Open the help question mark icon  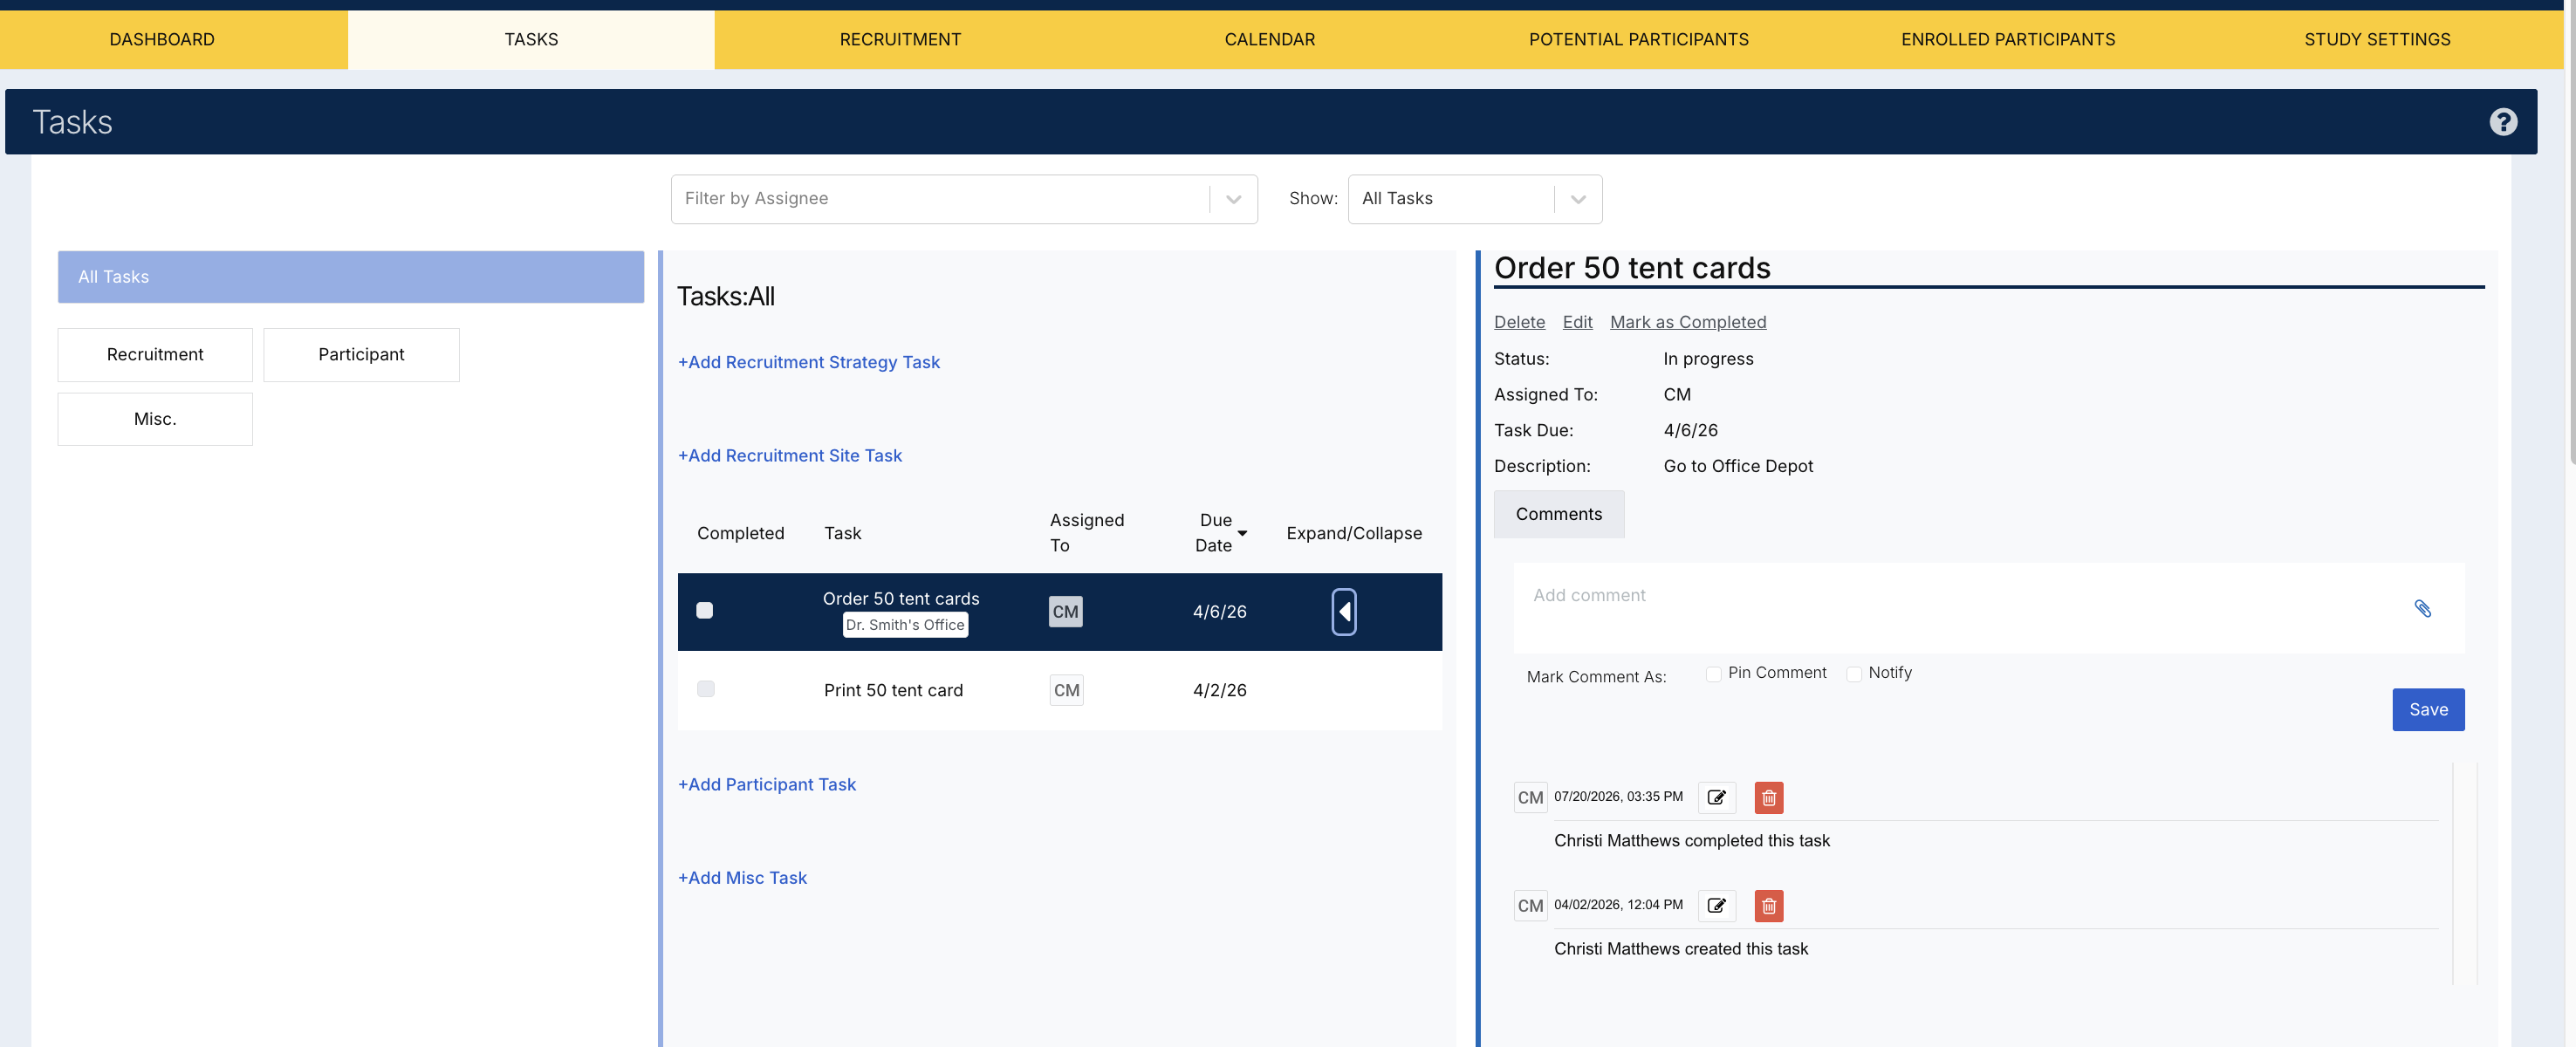pos(2502,122)
